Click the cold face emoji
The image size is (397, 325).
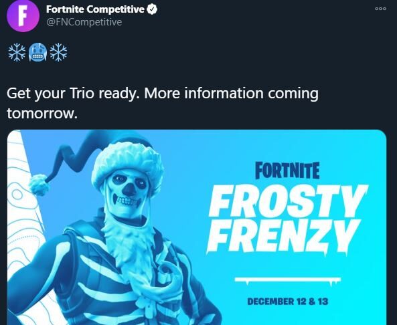[x=37, y=52]
